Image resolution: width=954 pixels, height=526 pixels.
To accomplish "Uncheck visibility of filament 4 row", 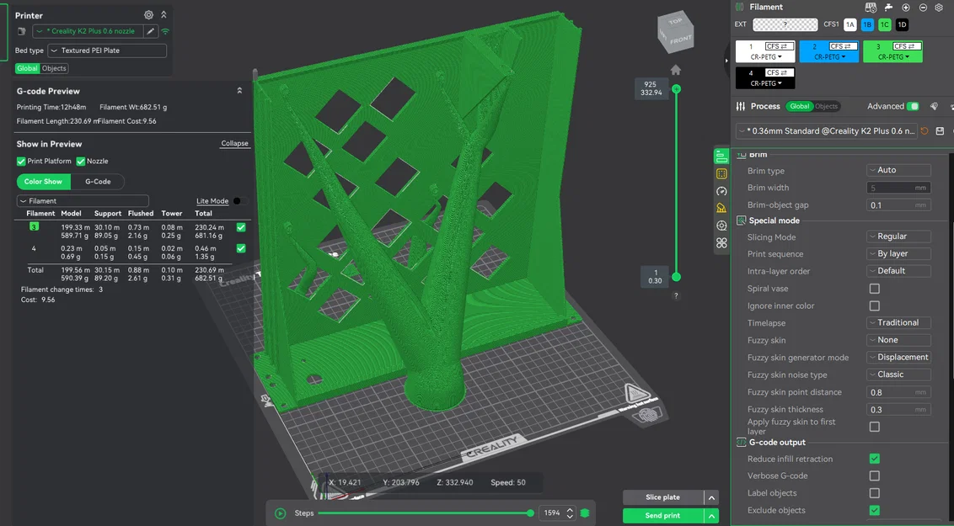I will click(241, 248).
